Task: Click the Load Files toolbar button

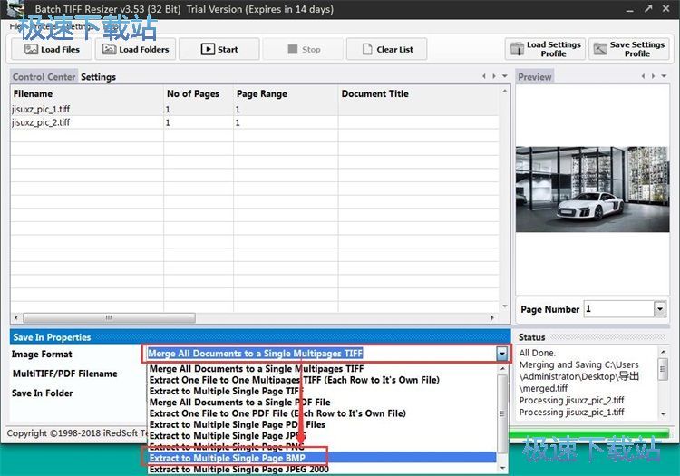Action: coord(52,49)
